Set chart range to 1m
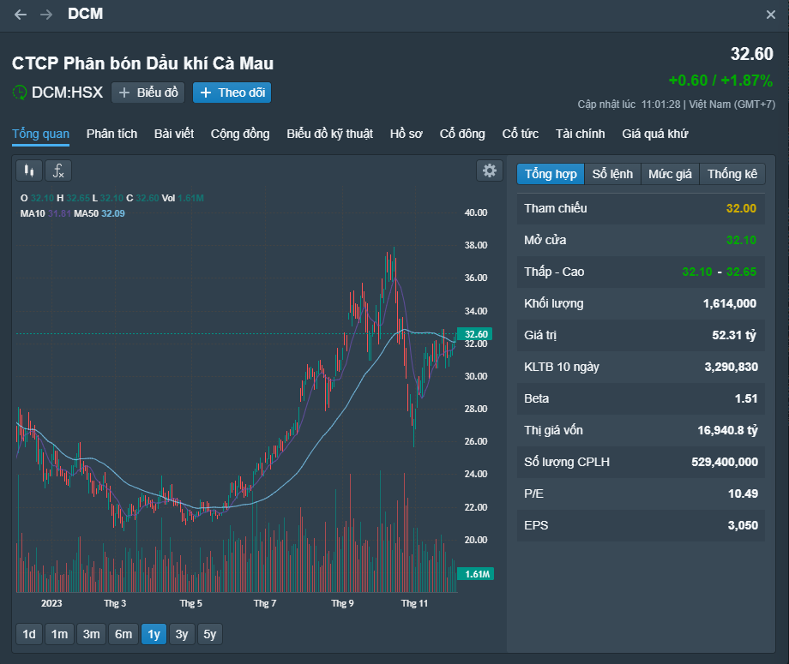 point(59,634)
